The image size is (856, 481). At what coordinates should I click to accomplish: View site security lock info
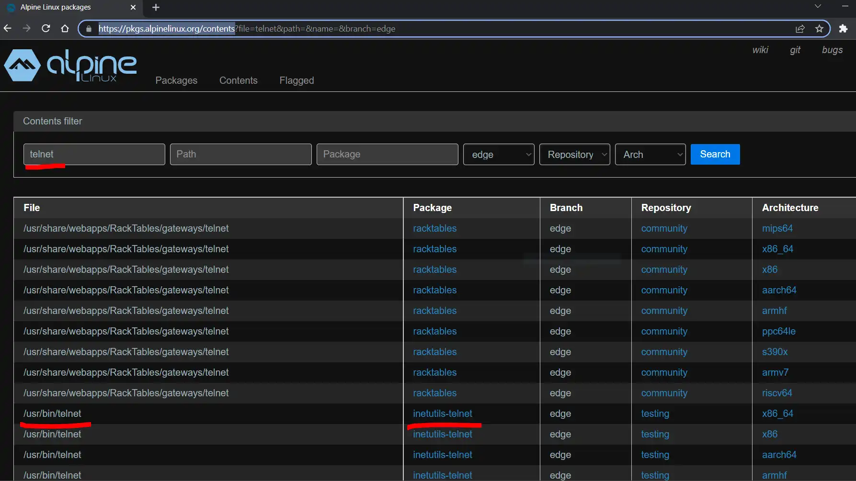tap(89, 29)
